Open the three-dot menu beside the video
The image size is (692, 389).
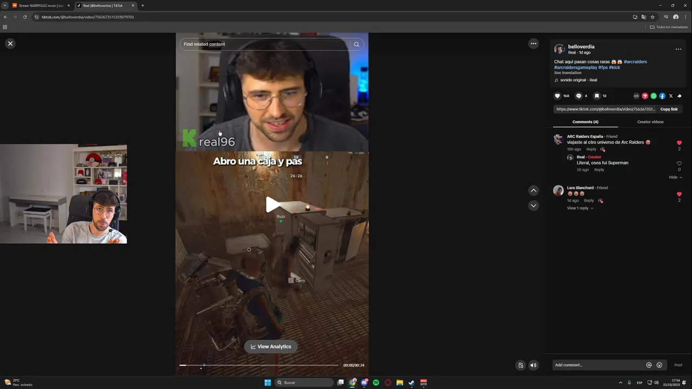(x=534, y=44)
